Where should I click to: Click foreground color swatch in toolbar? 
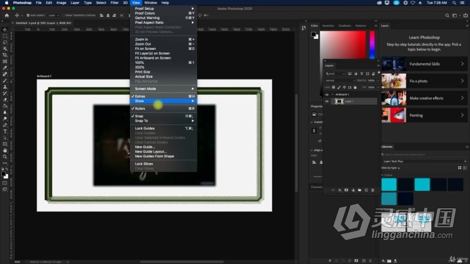[3, 174]
